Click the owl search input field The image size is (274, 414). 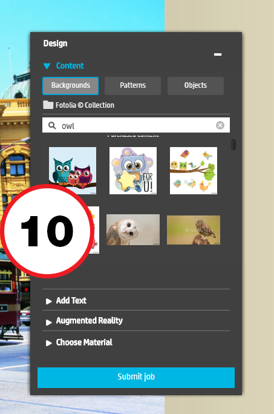[x=136, y=125]
